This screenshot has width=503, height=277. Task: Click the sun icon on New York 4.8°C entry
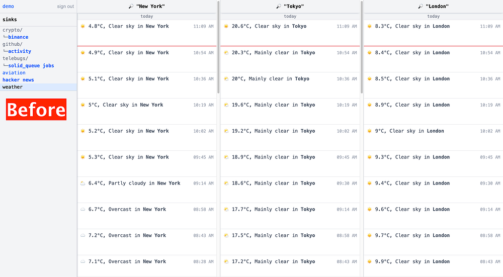[82, 26]
